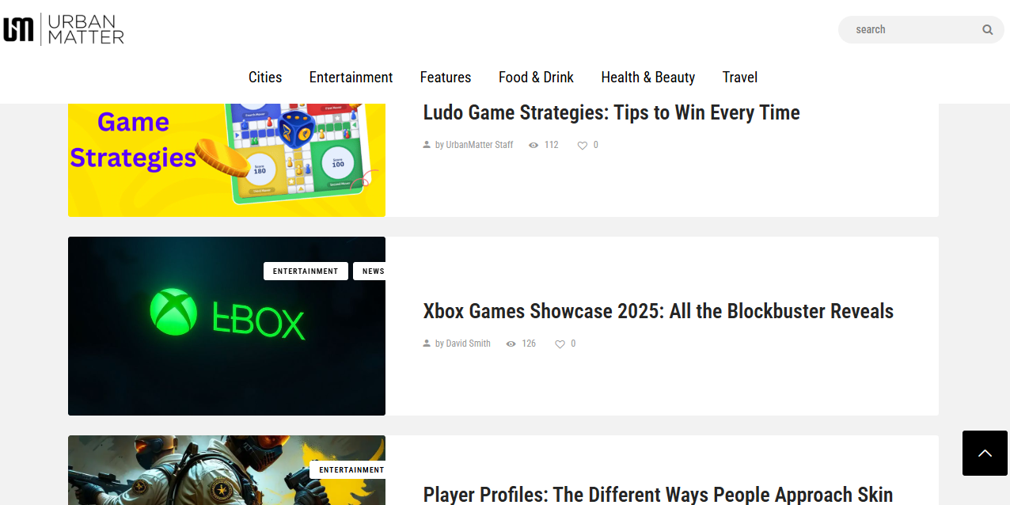Go to Features section

(445, 77)
